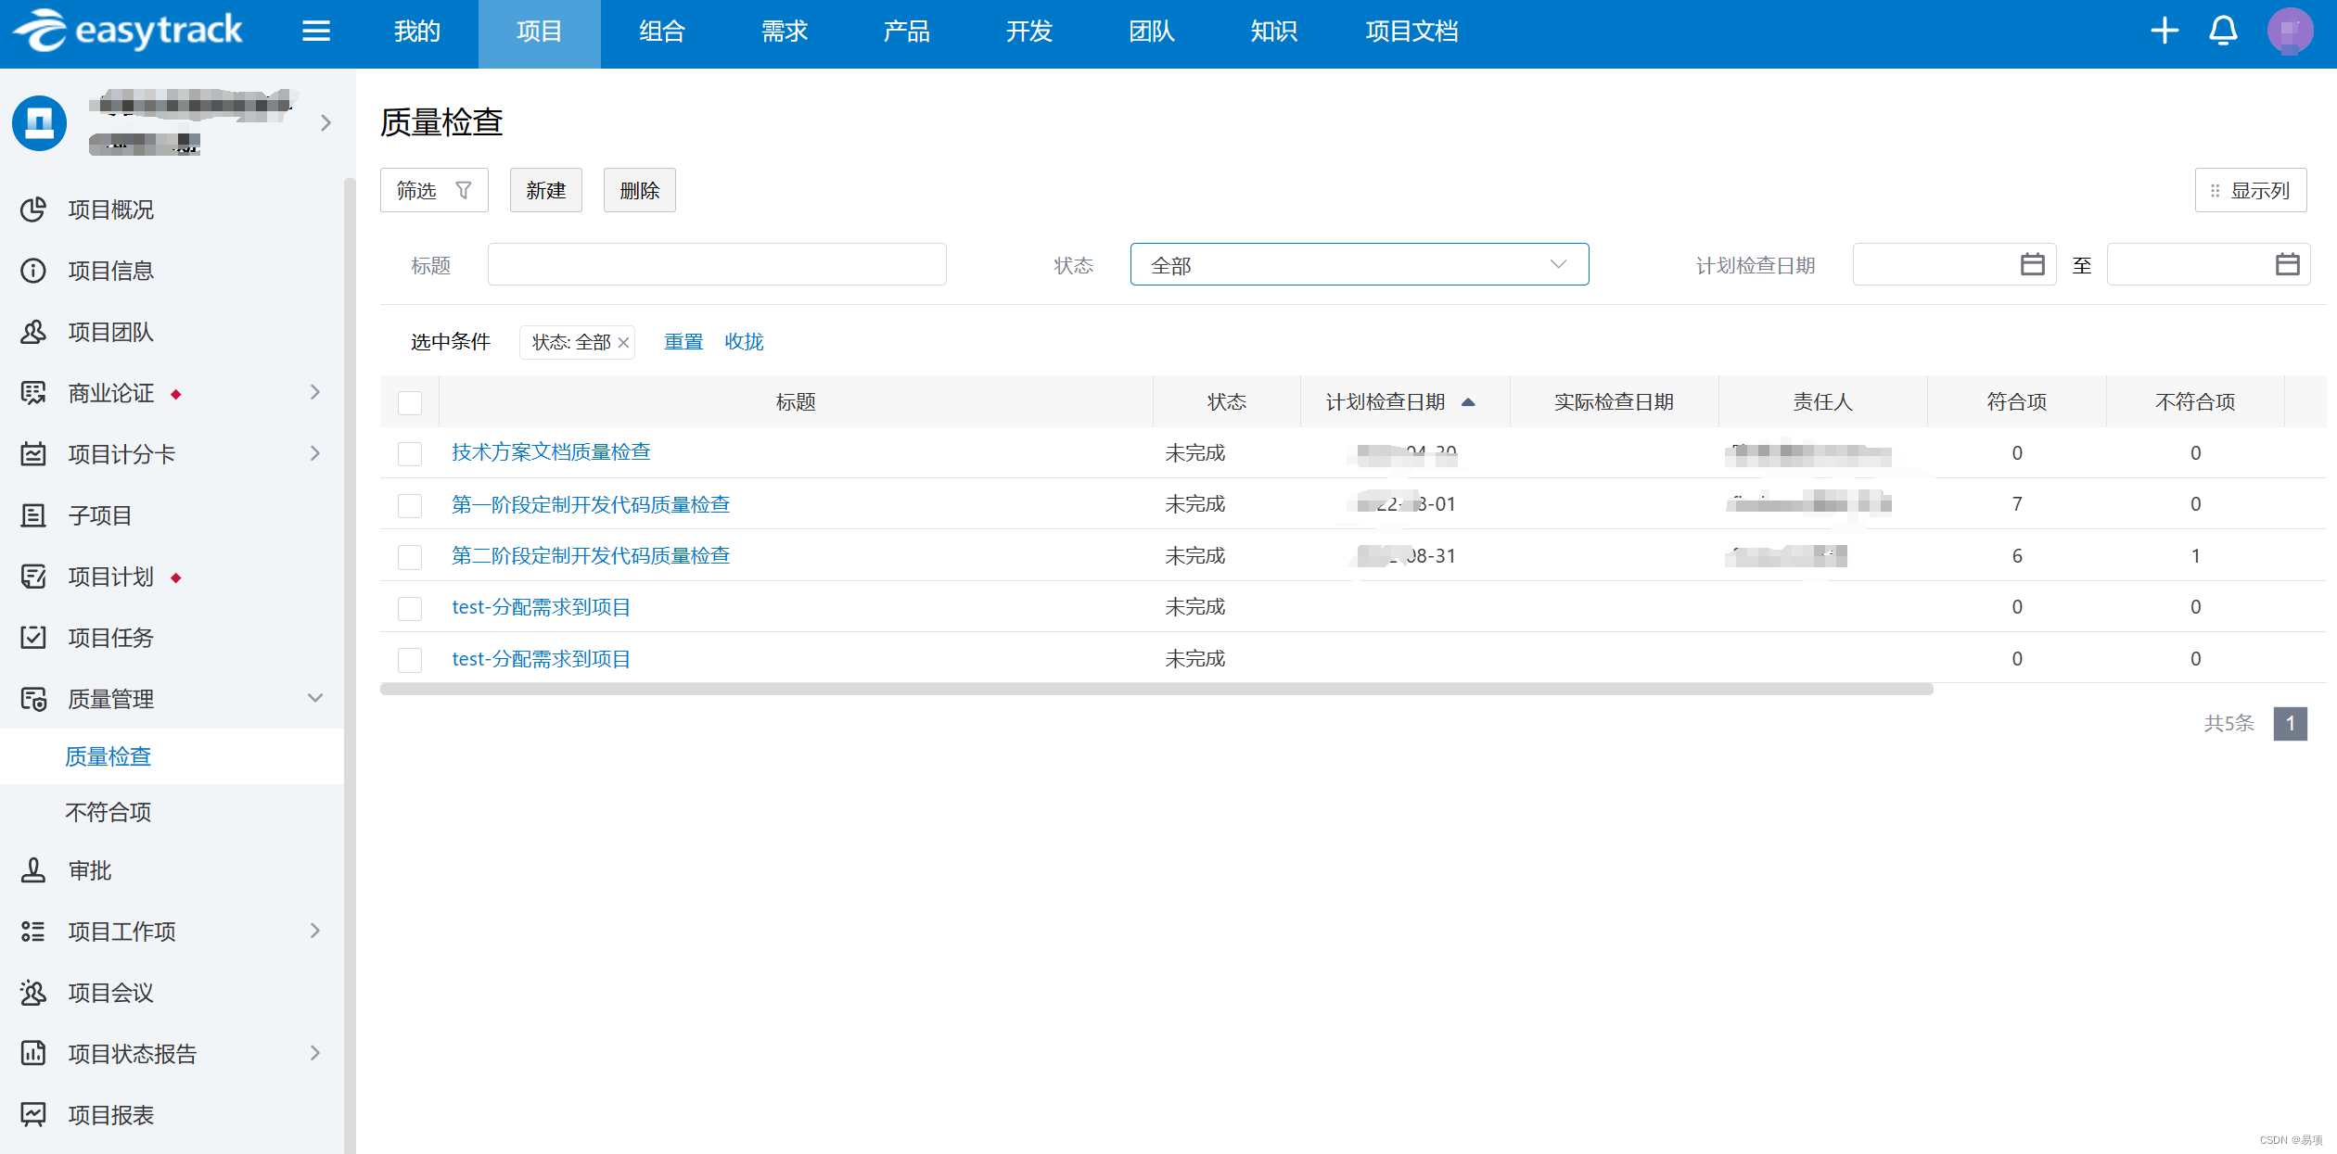2337x1154 pixels.
Task: Open 项目报表 icon
Action: pyautogui.click(x=33, y=1115)
